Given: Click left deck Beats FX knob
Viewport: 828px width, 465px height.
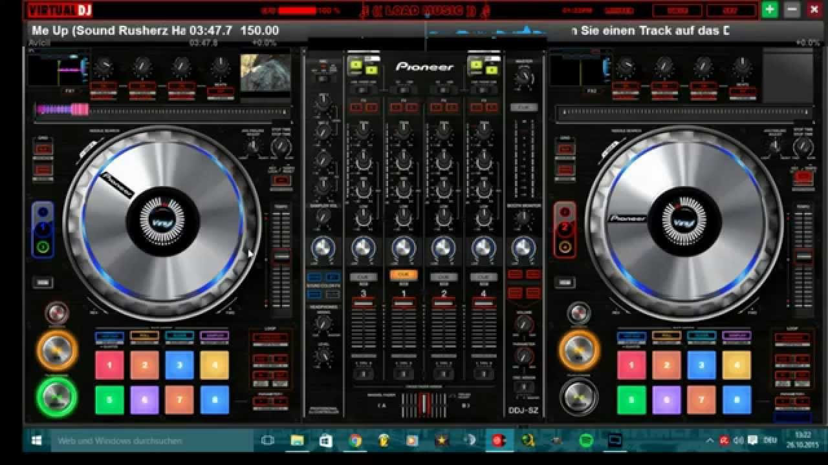Looking at the screenshot, I should click(x=221, y=67).
